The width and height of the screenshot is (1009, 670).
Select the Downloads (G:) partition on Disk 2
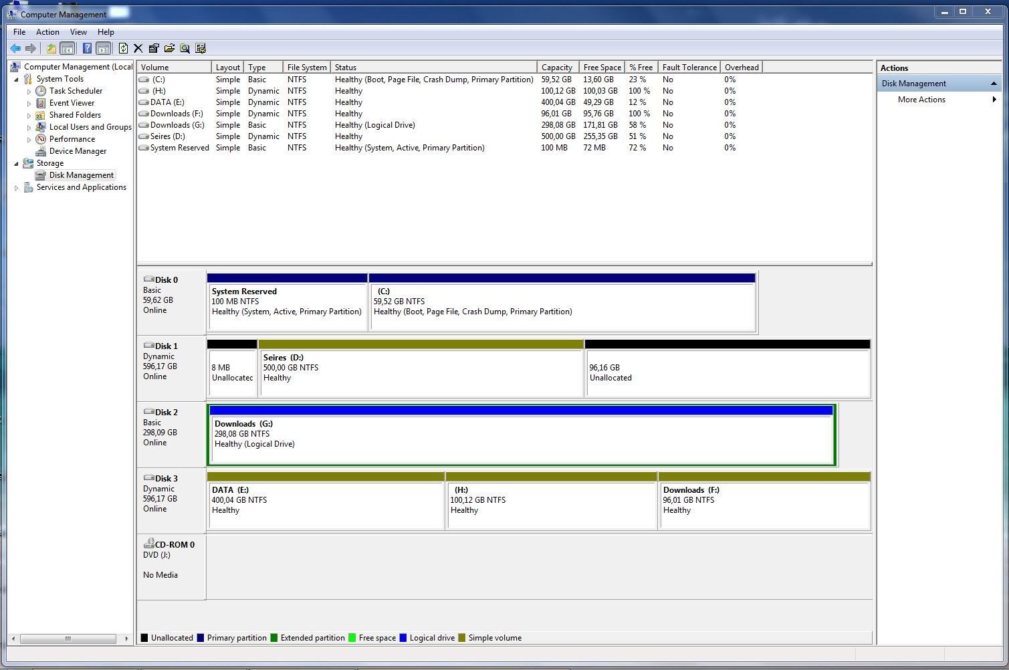pyautogui.click(x=522, y=435)
